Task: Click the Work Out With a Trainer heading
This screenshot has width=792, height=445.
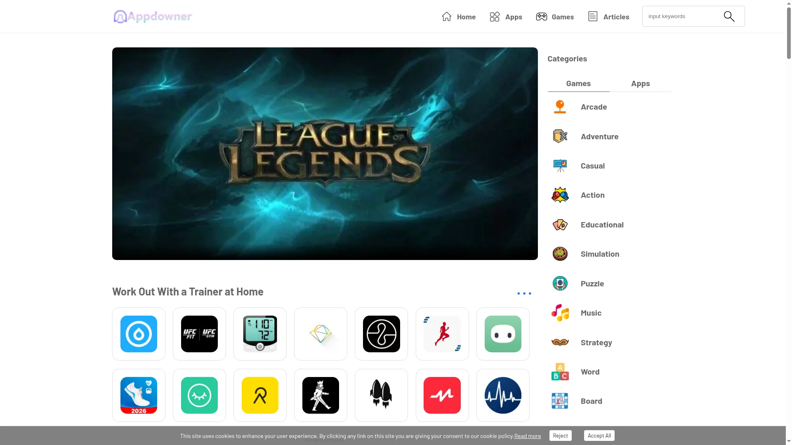Action: click(x=188, y=292)
